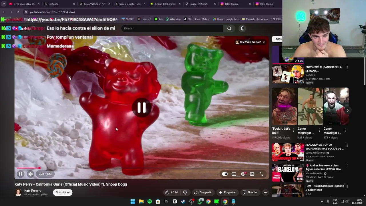Open the "Fook It, Let's Do It" short
This screenshot has height=206, width=366.
(x=285, y=106)
